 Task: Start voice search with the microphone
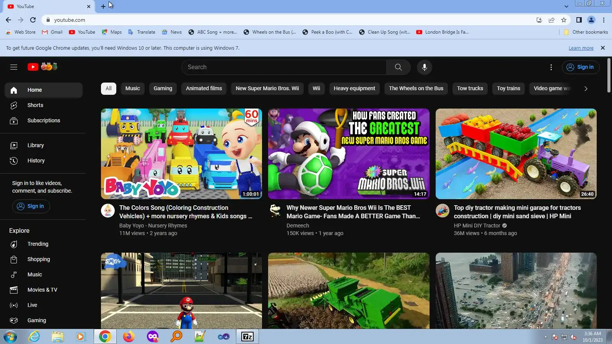click(x=425, y=67)
